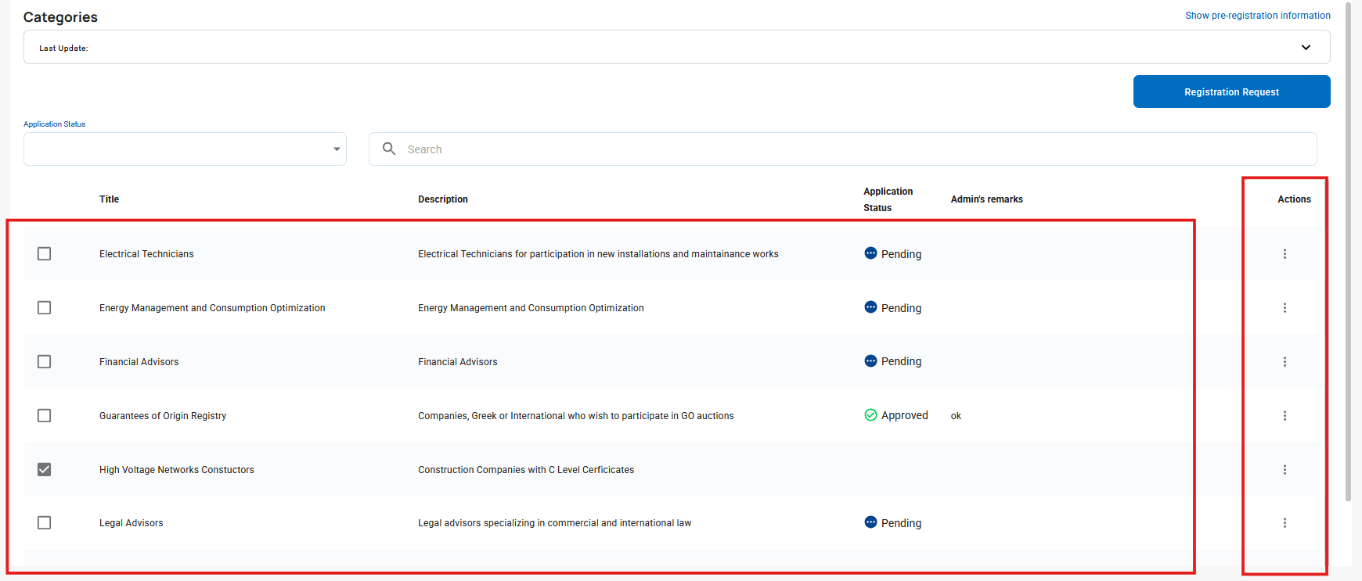1362x581 pixels.
Task: Click description 'Electrical Technicians for participation in new installations'
Action: click(598, 254)
